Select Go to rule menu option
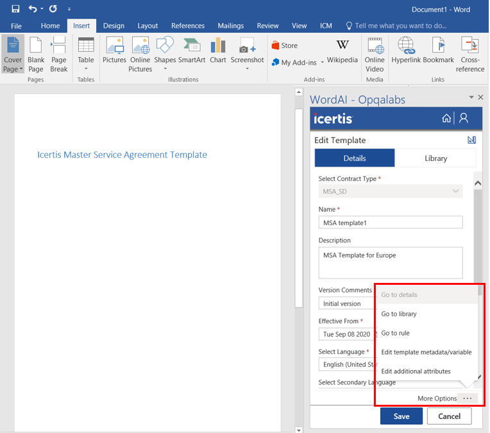This screenshot has width=490, height=433. 395,333
